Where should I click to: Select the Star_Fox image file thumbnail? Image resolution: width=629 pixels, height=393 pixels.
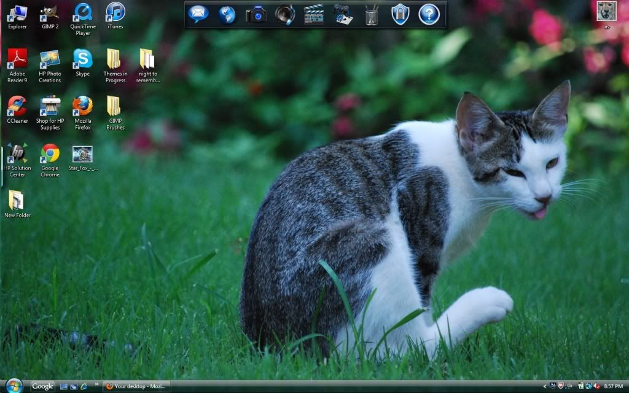82,154
